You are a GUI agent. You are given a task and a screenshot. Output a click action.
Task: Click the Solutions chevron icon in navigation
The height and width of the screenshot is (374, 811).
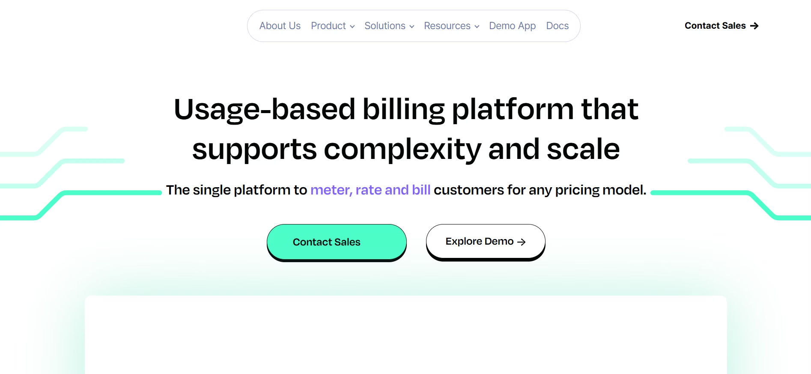(x=412, y=27)
